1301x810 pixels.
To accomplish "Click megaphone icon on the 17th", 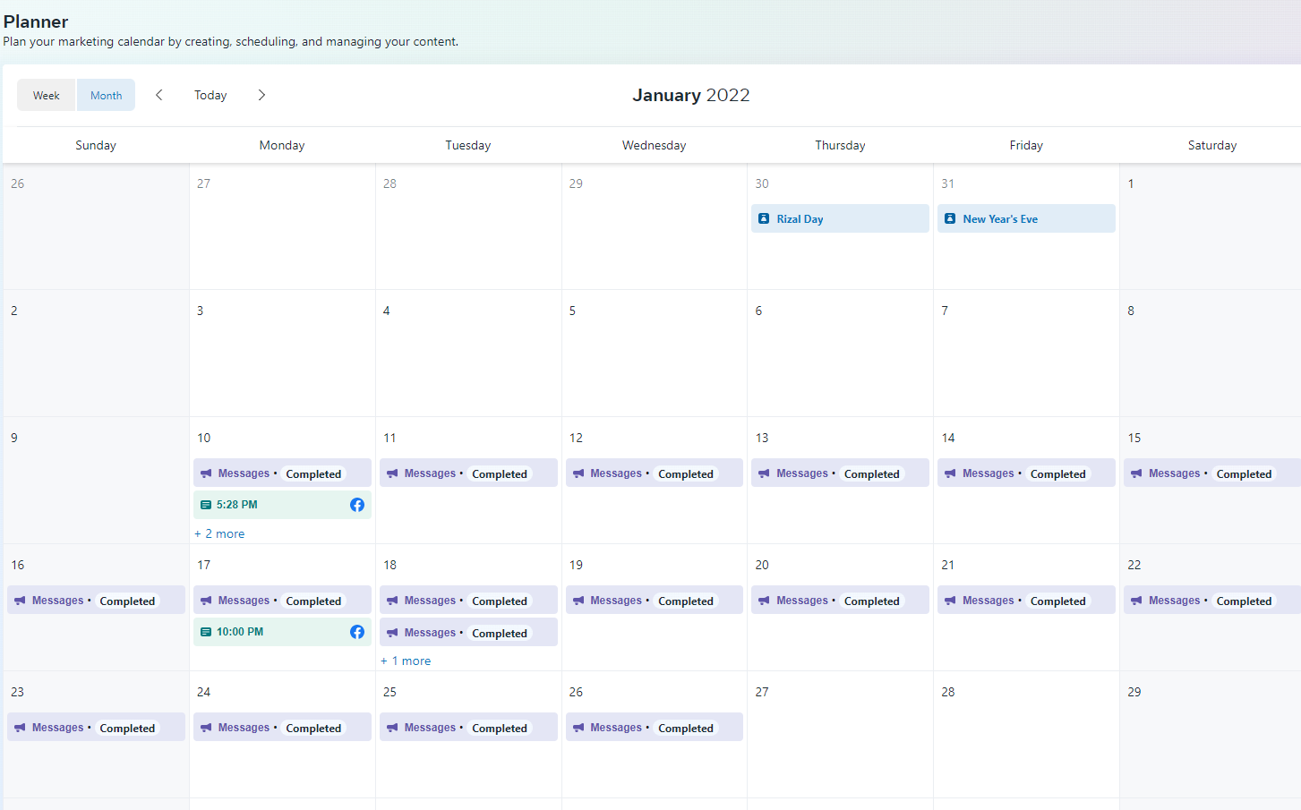I will (206, 601).
